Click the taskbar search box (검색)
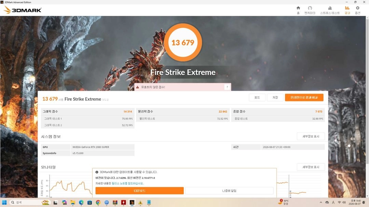Viewport: 369px width, 207px height. (30, 202)
